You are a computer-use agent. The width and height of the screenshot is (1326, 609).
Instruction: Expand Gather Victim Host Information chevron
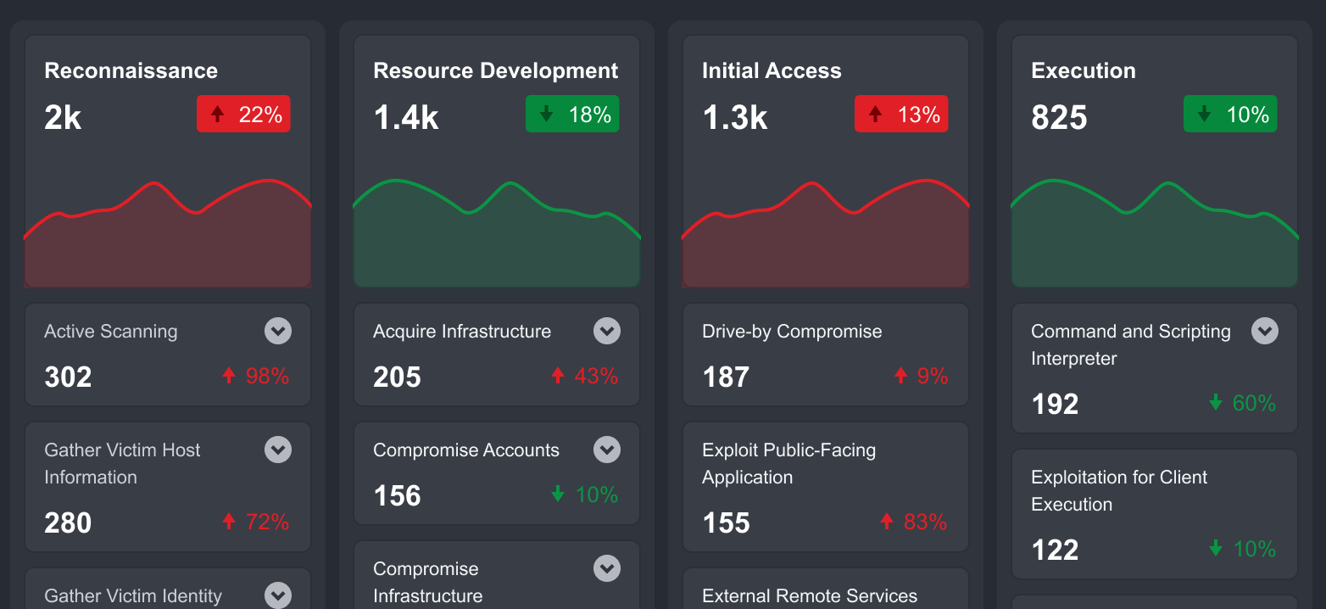pyautogui.click(x=278, y=450)
